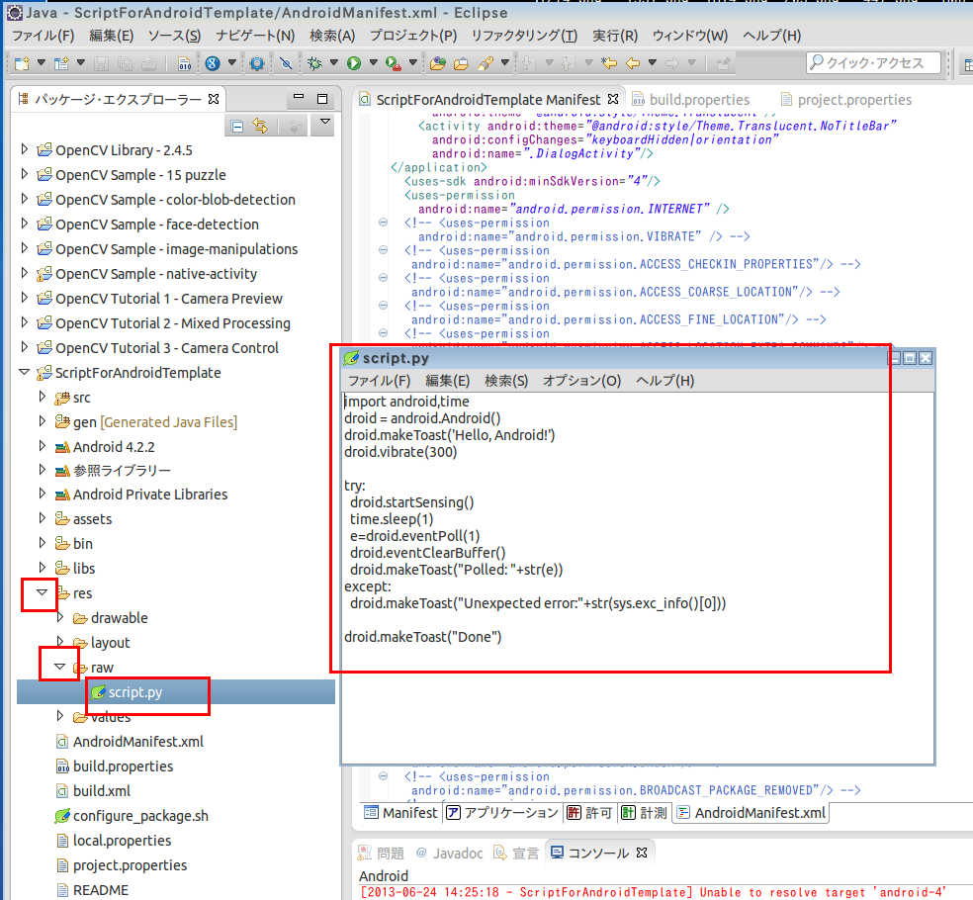Click the skip breakpoints toolbar icon

click(x=286, y=63)
